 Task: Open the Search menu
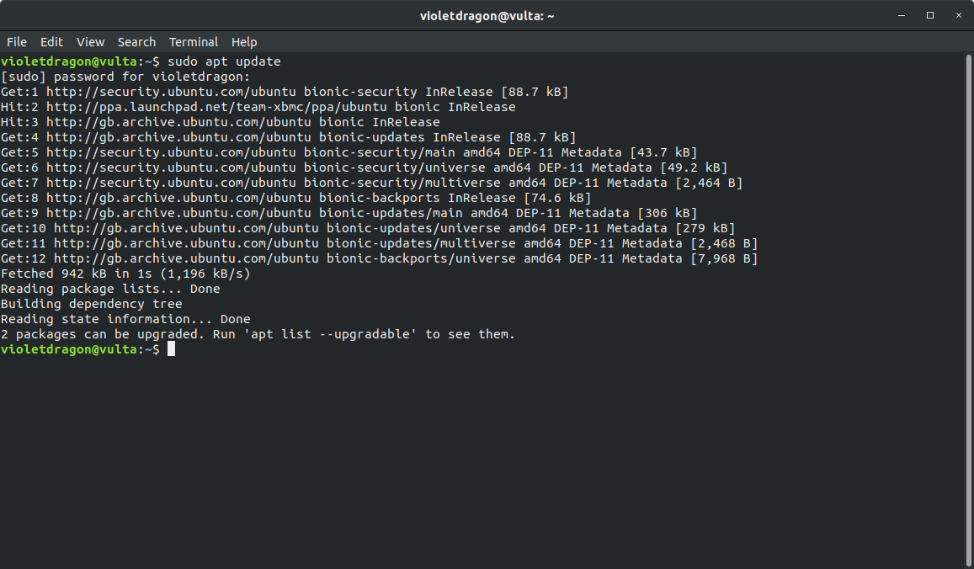(x=136, y=41)
